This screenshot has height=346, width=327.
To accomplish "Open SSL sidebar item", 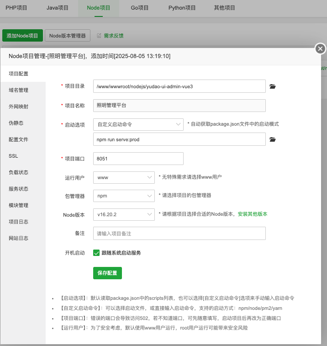I will click(23, 156).
